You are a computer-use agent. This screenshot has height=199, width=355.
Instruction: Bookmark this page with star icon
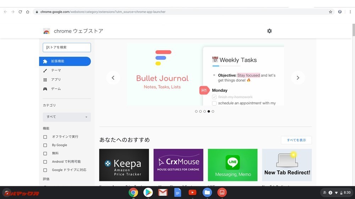tap(330, 12)
